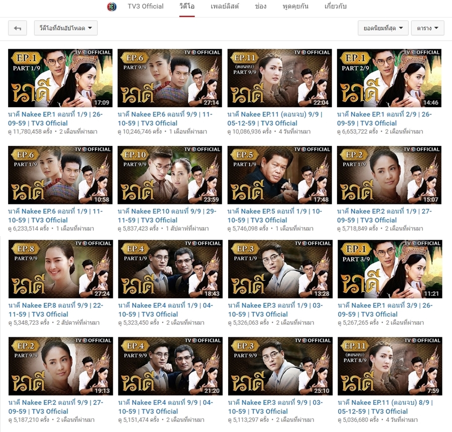Open thumbnail of Nakee EP.10 part 9/9
452x432 pixels.
click(x=170, y=175)
